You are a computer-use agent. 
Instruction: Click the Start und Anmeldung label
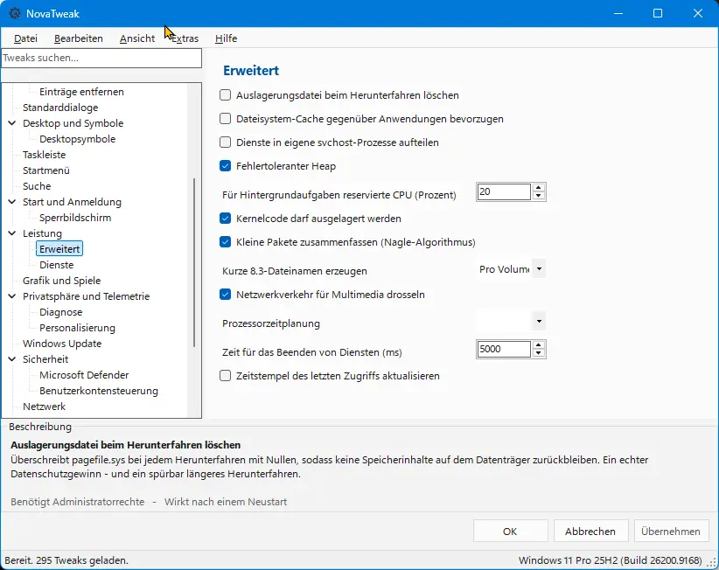point(73,202)
